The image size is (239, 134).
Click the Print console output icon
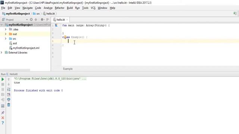tap(9, 100)
